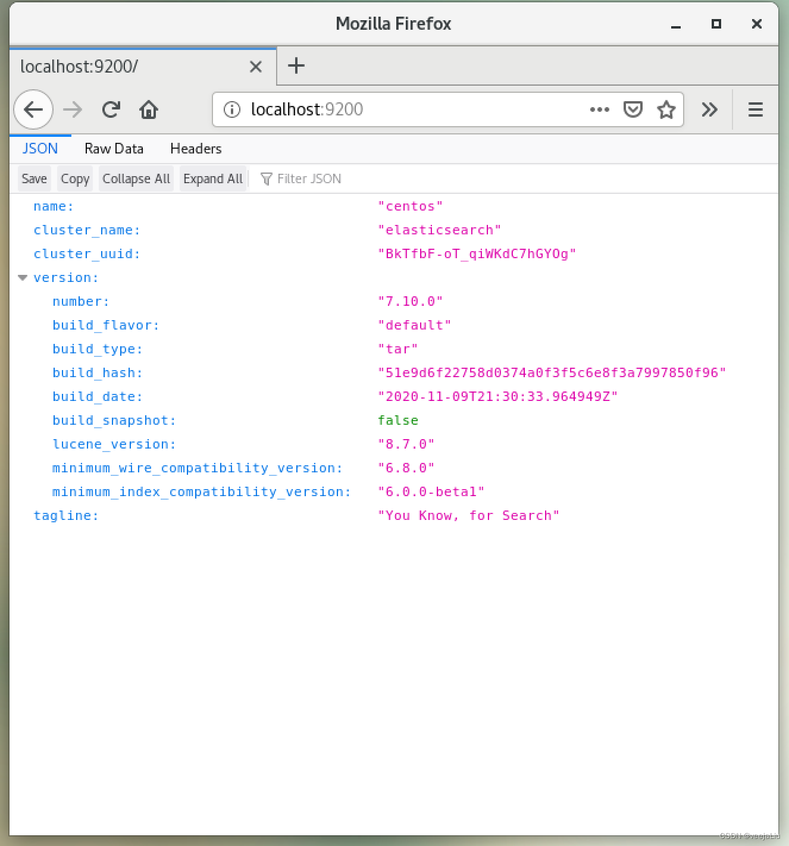Show site information via the info icon
789x846 pixels.
click(232, 109)
